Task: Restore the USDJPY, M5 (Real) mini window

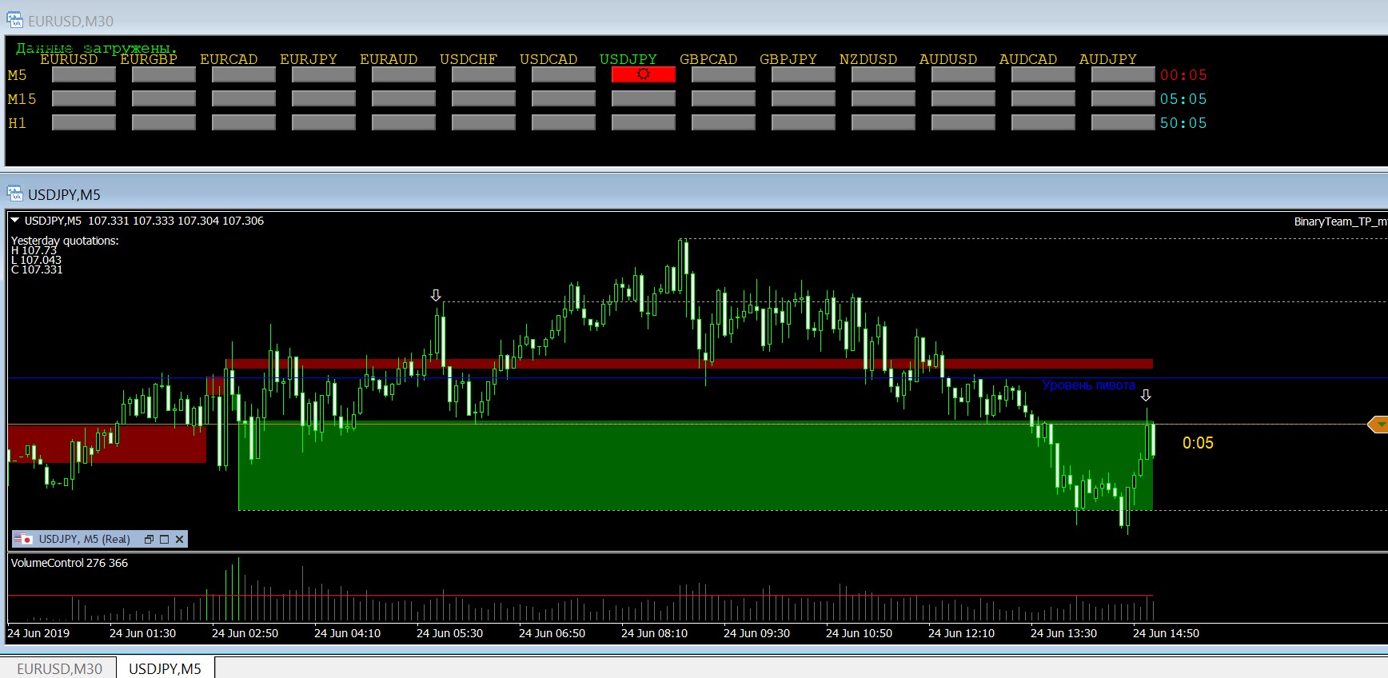Action: pyautogui.click(x=149, y=540)
